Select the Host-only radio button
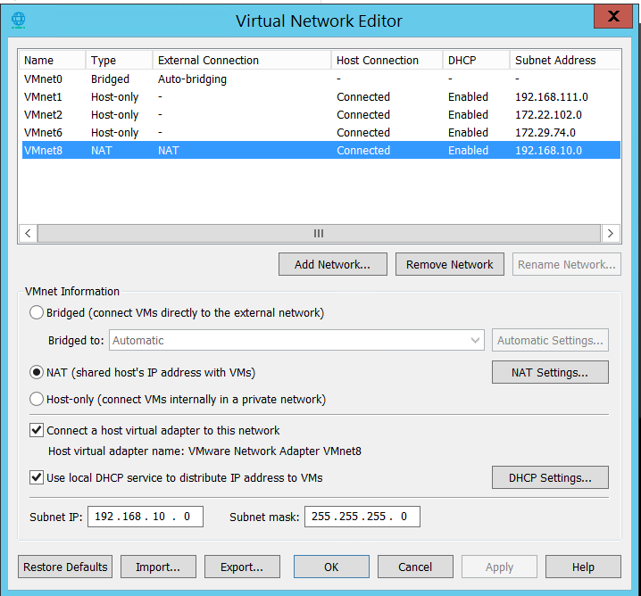 coord(37,399)
